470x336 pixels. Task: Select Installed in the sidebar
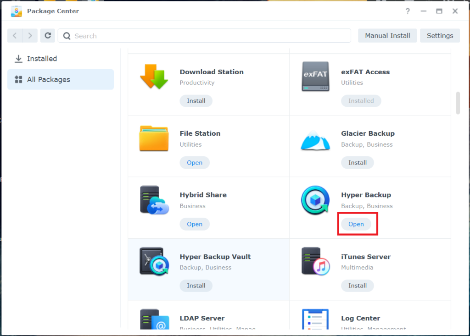point(61,59)
